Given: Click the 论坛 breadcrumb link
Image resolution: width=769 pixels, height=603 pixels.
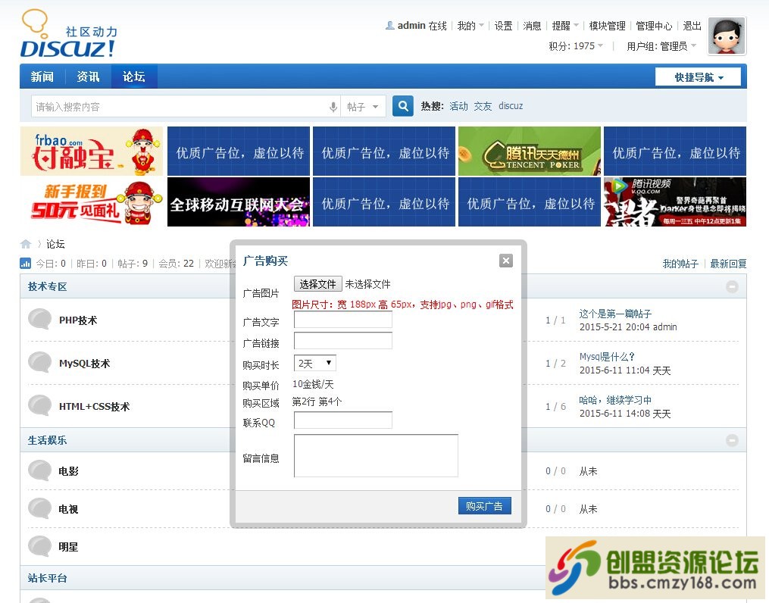Looking at the screenshot, I should point(55,244).
